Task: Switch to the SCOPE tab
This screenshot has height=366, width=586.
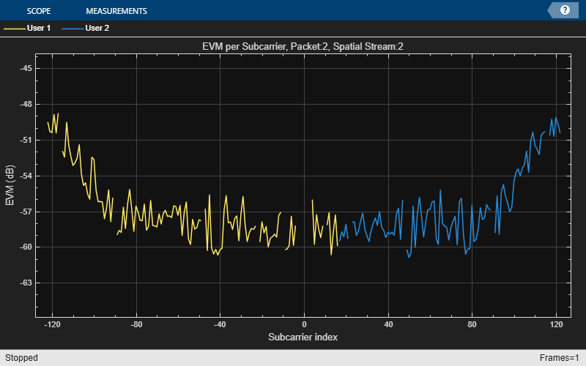Action: pyautogui.click(x=39, y=11)
